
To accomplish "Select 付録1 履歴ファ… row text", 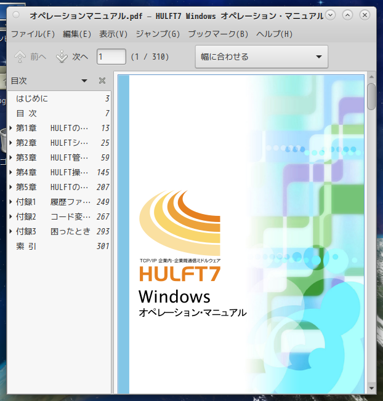I will [53, 202].
